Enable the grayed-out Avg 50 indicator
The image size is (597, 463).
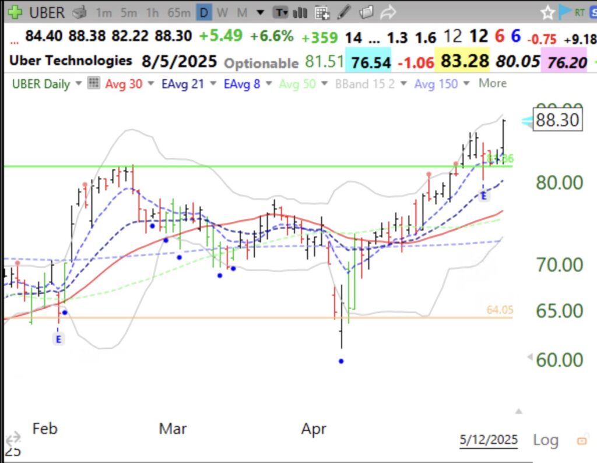pos(296,84)
